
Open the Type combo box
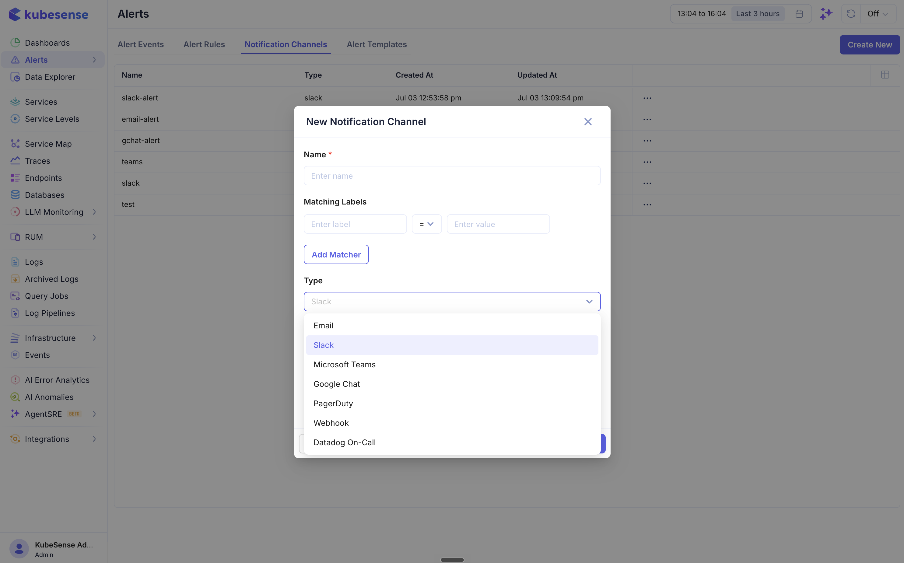pos(452,302)
